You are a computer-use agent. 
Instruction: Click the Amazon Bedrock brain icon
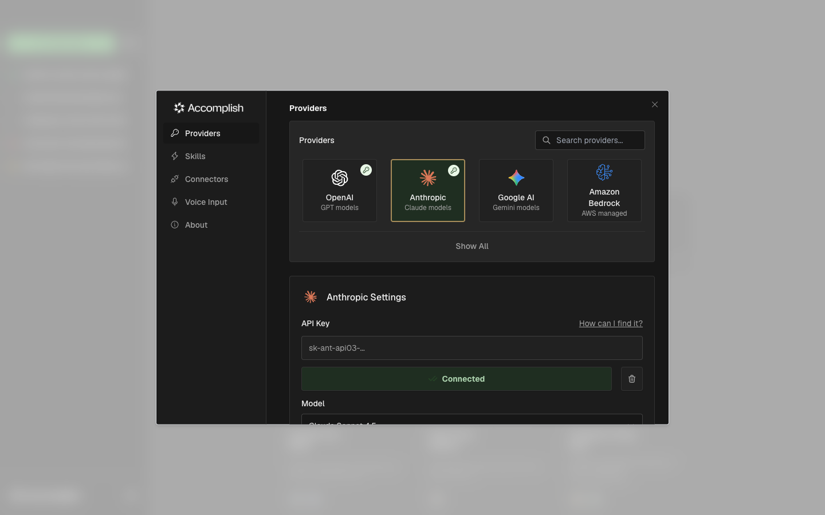pos(604,172)
